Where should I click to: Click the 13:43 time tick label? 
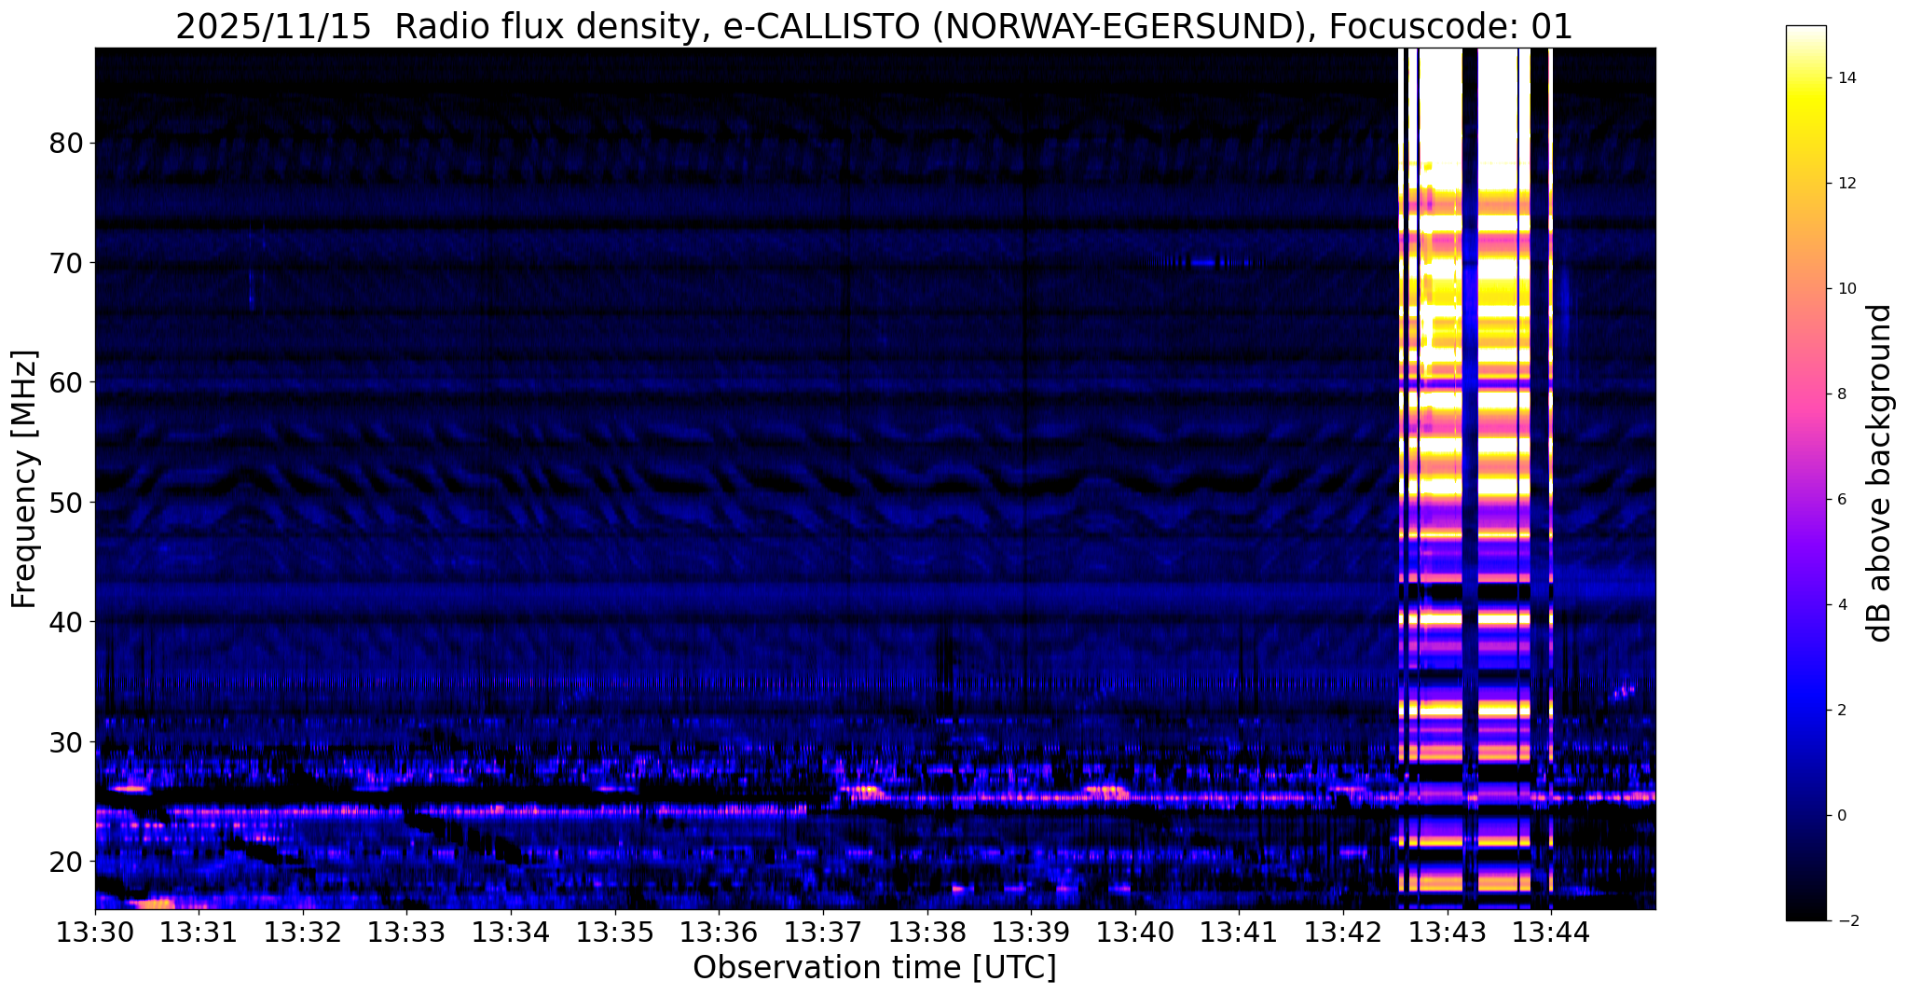pos(1447,932)
